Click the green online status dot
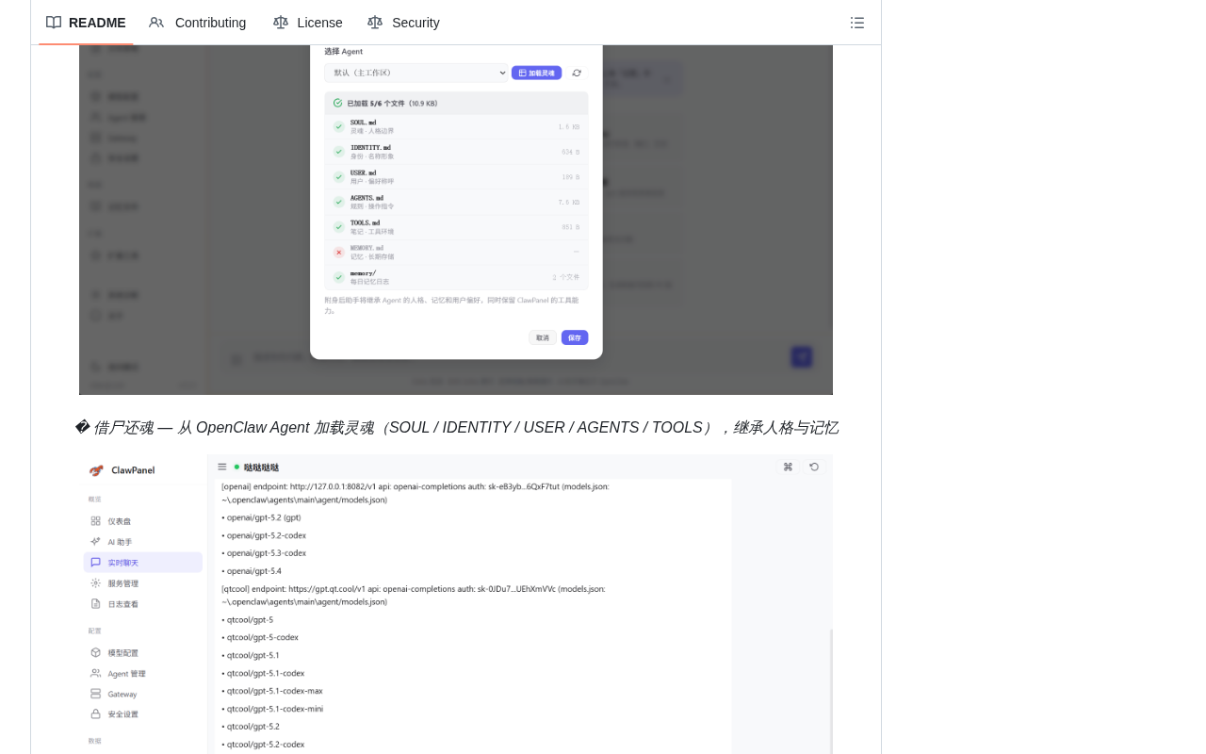 pos(236,467)
